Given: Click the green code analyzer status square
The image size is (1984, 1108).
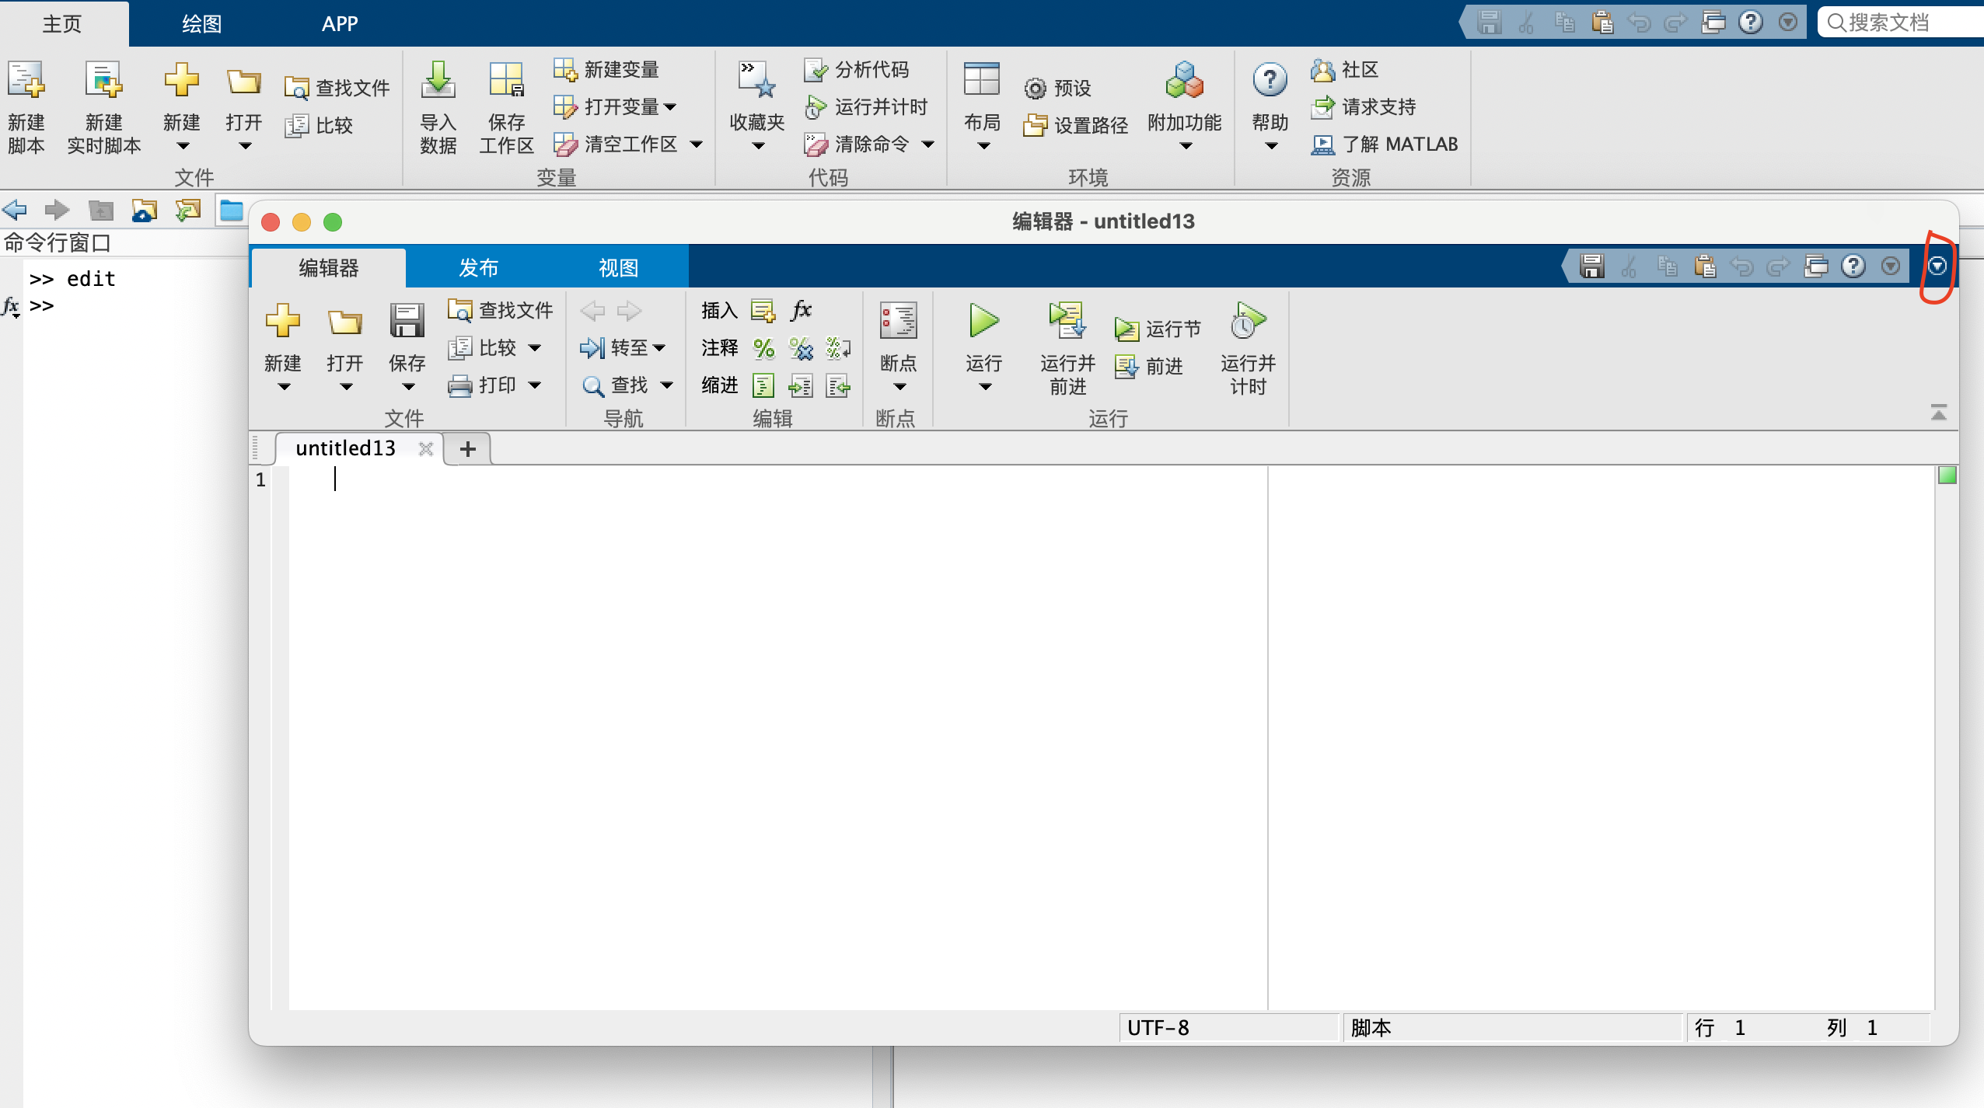Looking at the screenshot, I should coord(1947,476).
